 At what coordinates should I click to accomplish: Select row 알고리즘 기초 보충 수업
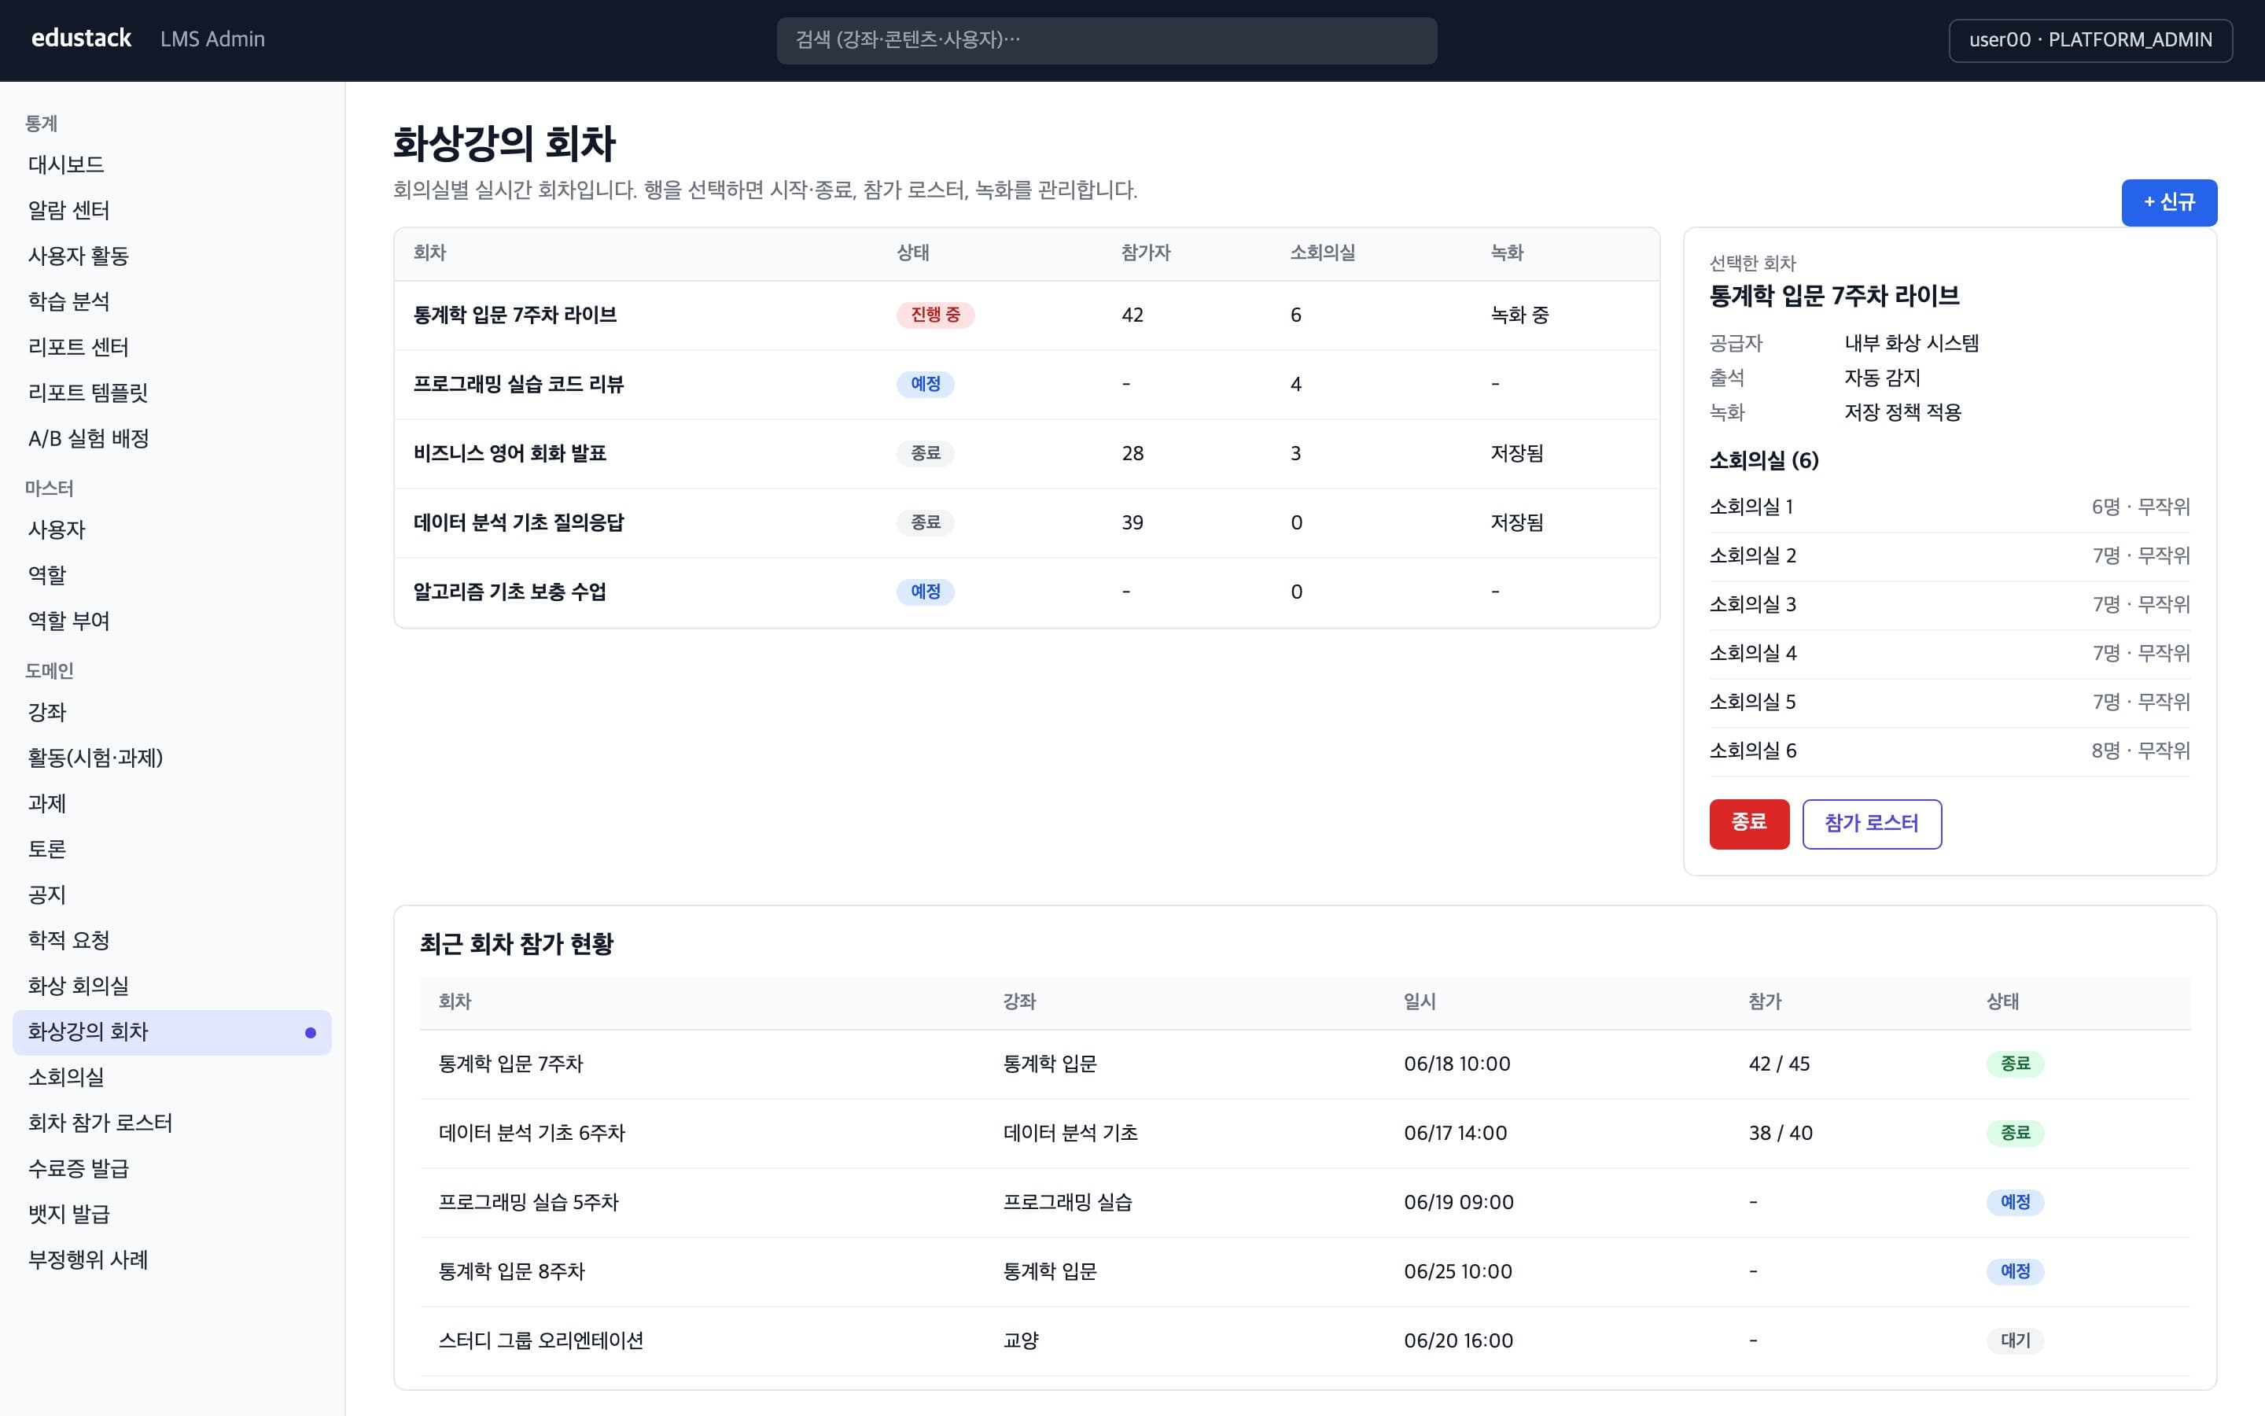click(1027, 593)
